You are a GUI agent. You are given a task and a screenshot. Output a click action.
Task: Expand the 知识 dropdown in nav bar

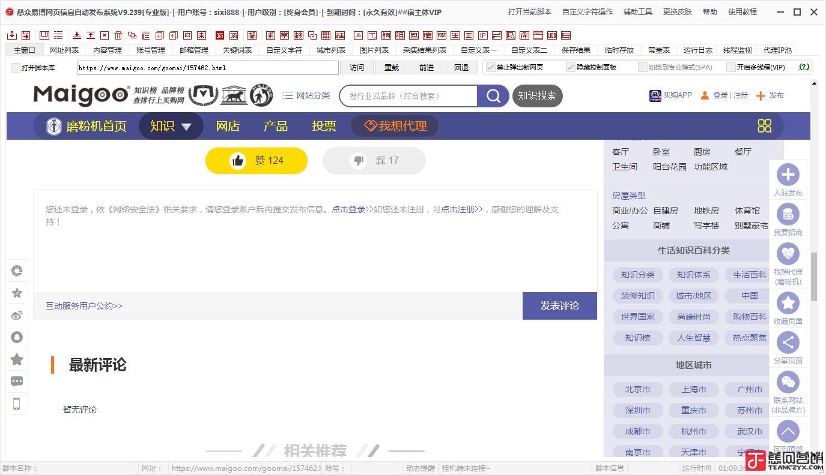tap(171, 126)
